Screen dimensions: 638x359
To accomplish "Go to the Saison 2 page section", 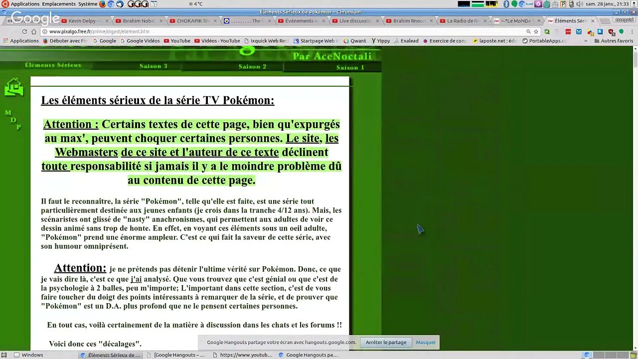I will pos(252,66).
